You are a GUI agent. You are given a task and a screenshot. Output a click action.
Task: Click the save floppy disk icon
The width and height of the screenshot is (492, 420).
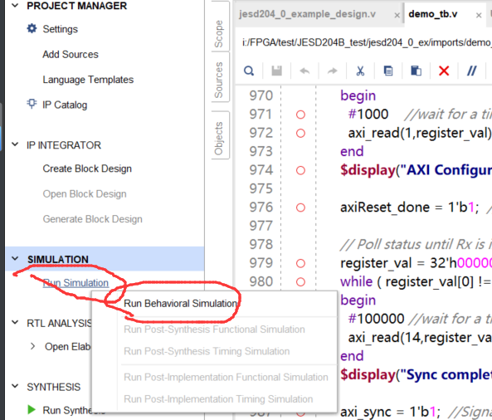276,71
